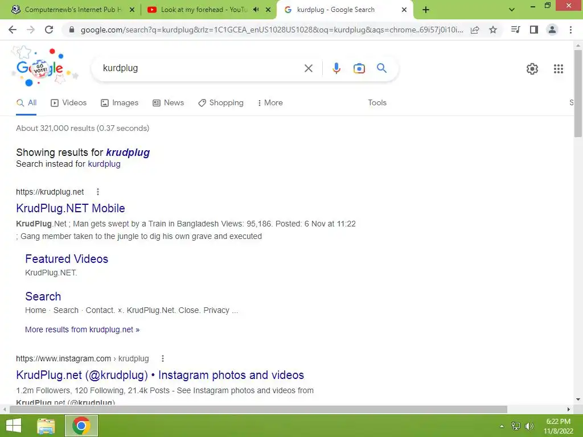
Task: Open the KrudPlug.net Instagram result
Action: tap(160, 375)
